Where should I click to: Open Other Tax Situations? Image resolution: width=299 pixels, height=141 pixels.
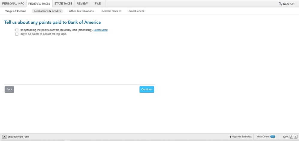pos(81,11)
